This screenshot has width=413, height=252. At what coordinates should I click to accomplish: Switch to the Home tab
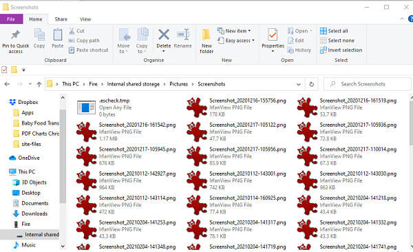coord(36,19)
